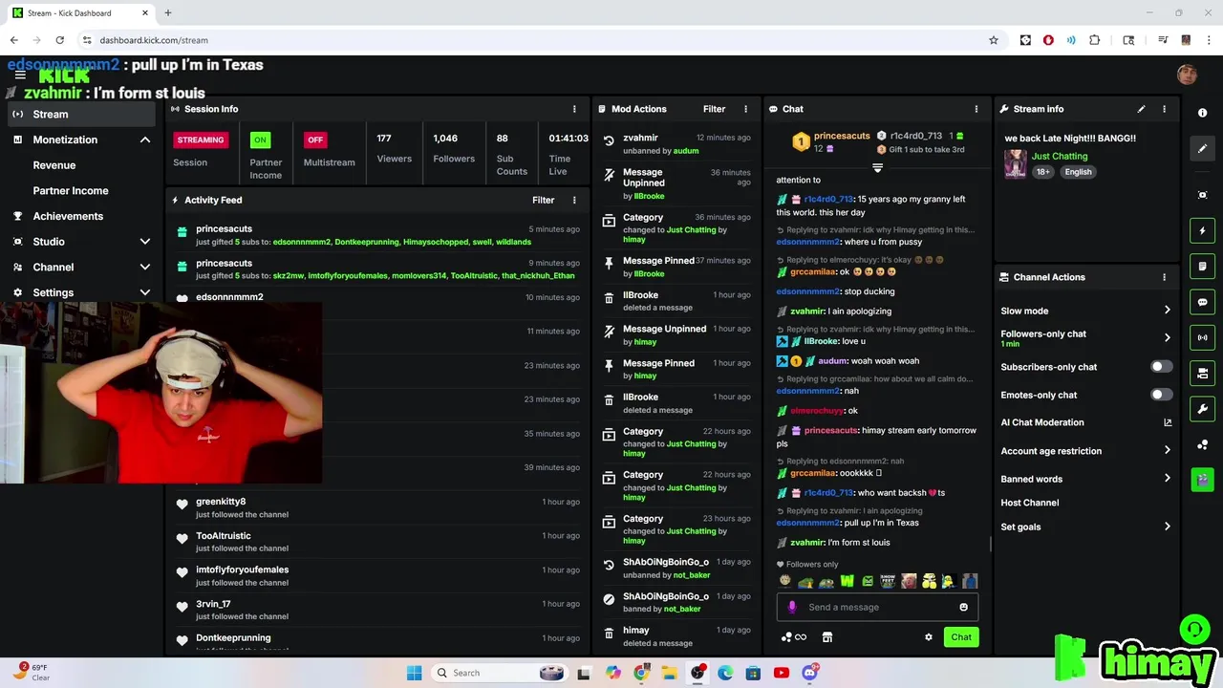
Task: Click Filter in Mod Actions header
Action: pyautogui.click(x=714, y=109)
